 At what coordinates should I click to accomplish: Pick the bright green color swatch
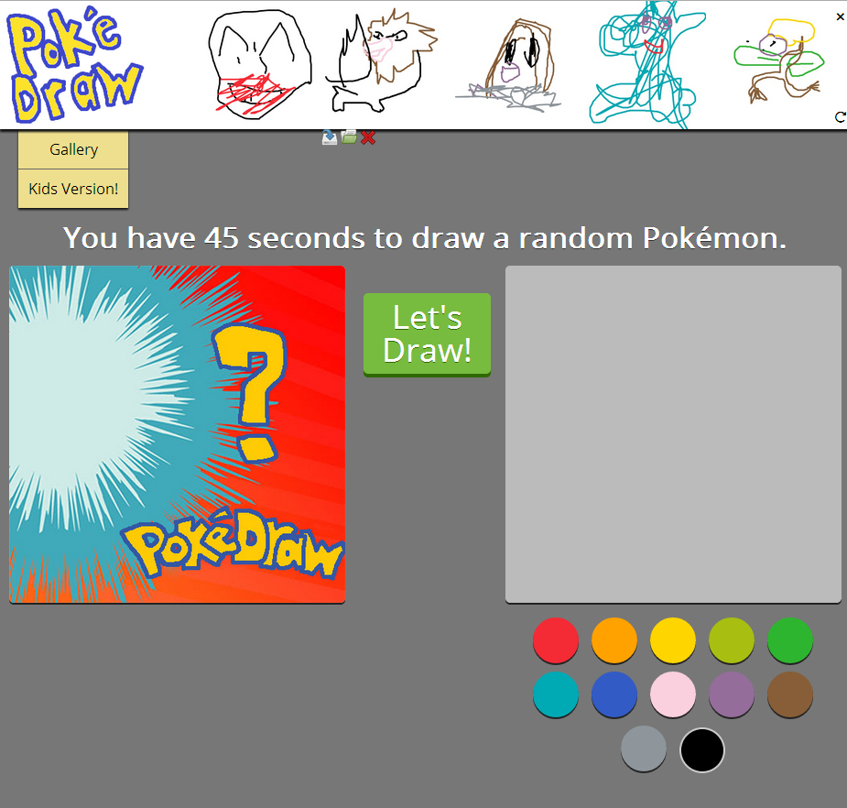(x=790, y=640)
